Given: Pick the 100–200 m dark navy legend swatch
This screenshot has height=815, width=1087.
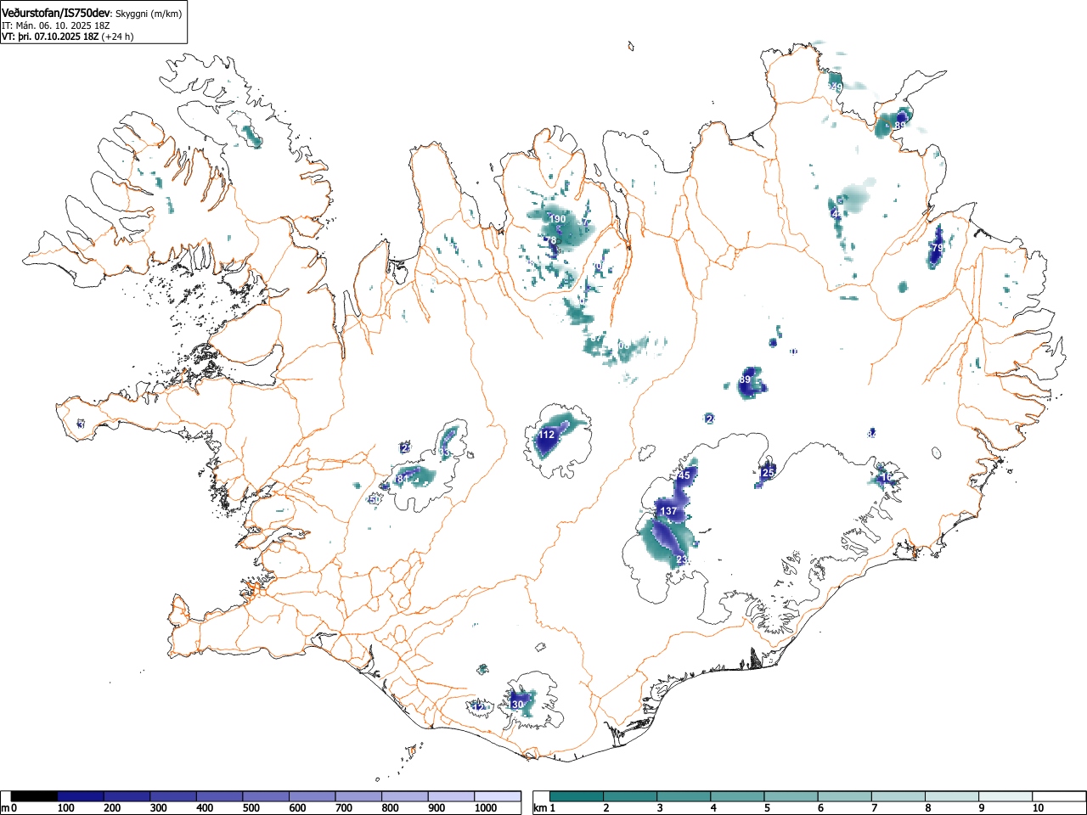Looking at the screenshot, I should click(x=81, y=796).
